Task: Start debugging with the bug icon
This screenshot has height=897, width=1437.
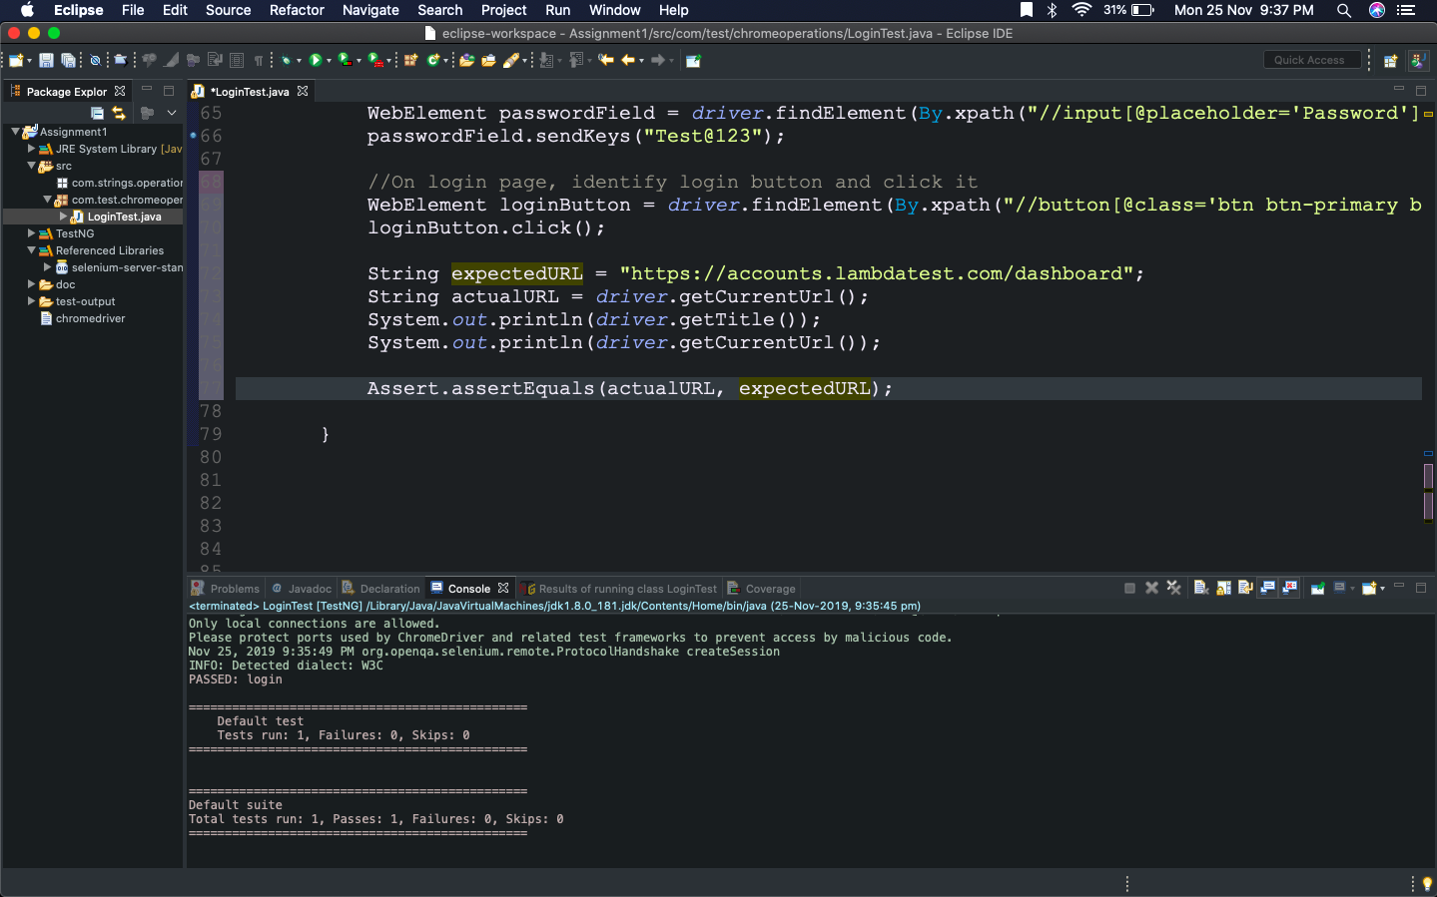Action: [x=287, y=61]
